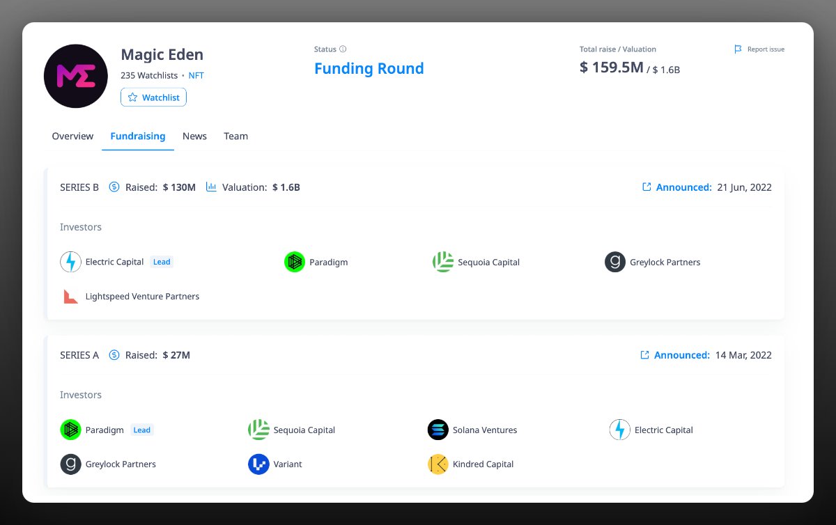Click the Kindred Capital logo
The height and width of the screenshot is (525, 836).
pos(438,464)
